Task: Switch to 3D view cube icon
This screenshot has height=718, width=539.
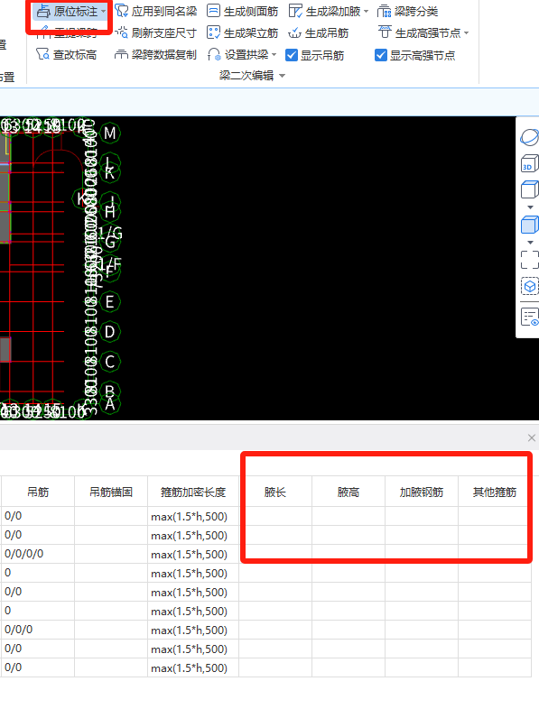Action: [529, 163]
